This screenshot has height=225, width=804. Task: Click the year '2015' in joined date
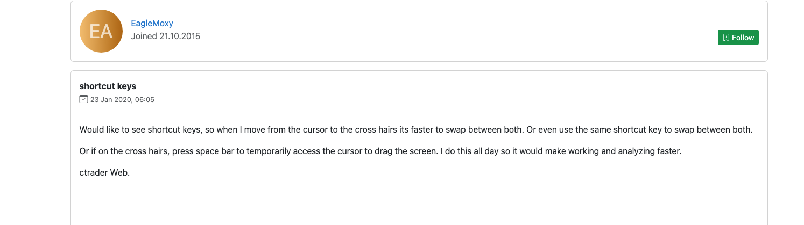(191, 37)
